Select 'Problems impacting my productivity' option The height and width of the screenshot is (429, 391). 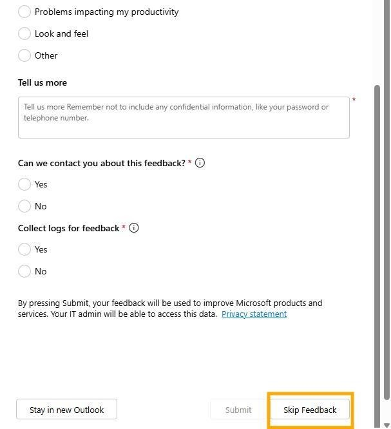[x=24, y=12]
